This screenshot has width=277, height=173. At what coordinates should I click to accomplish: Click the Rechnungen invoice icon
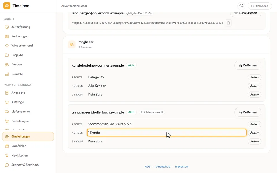click(7, 36)
